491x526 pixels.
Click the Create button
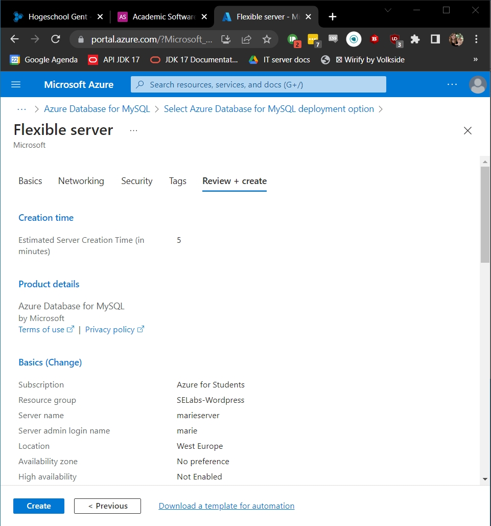click(38, 506)
